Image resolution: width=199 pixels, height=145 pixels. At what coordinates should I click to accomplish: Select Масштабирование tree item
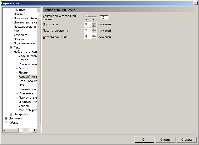[28, 110]
